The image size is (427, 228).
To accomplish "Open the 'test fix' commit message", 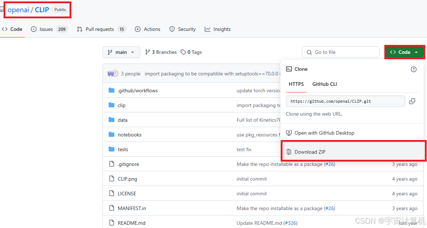I will pyautogui.click(x=244, y=149).
